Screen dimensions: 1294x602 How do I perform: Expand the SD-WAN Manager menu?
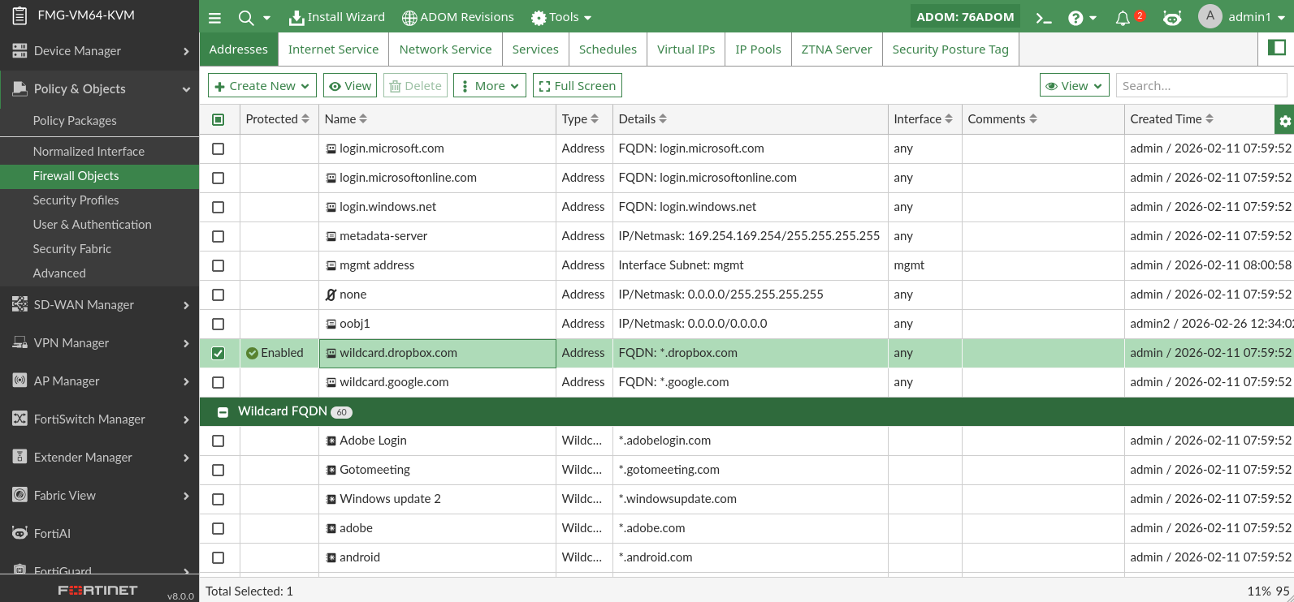[99, 305]
